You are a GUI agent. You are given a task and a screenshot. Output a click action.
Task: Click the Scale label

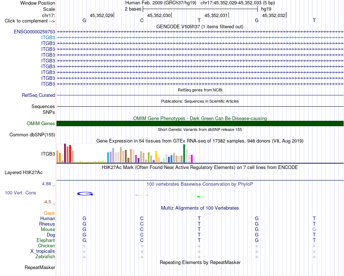49,9
